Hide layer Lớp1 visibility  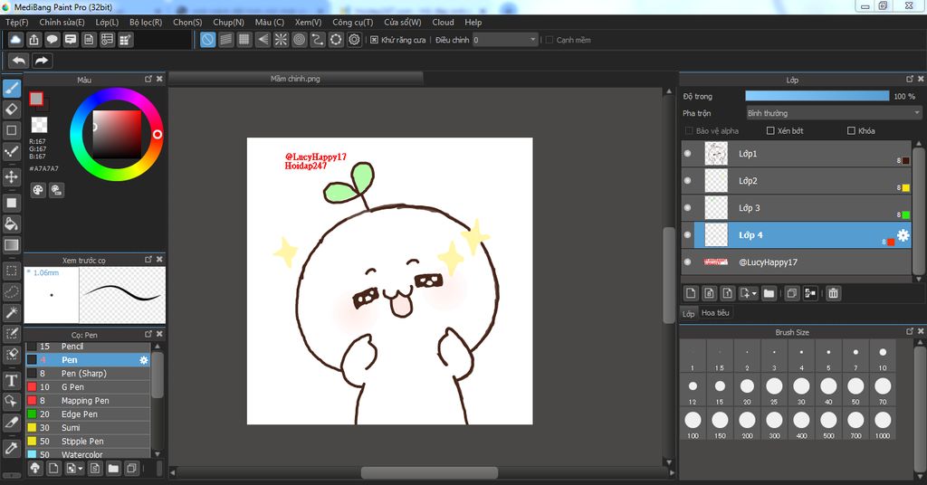(688, 154)
